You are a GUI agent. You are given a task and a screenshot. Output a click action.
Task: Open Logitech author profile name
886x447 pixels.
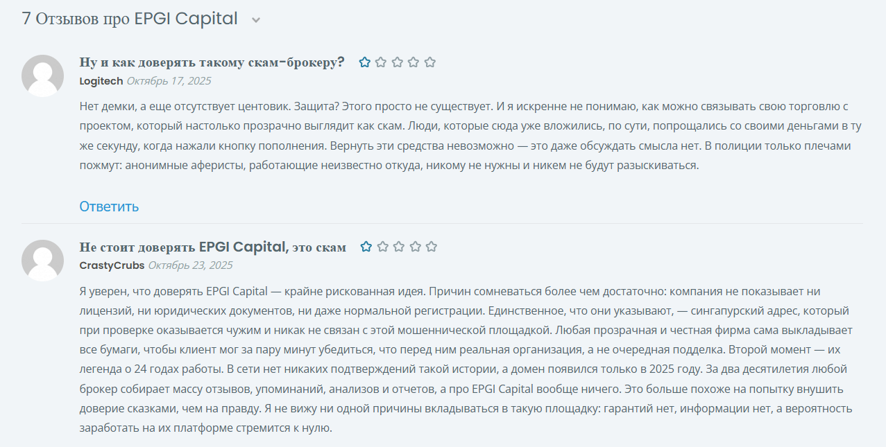tap(101, 81)
